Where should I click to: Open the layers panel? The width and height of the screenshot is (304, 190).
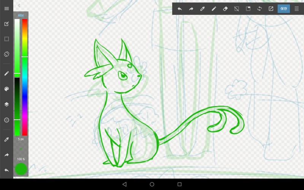tap(6, 104)
